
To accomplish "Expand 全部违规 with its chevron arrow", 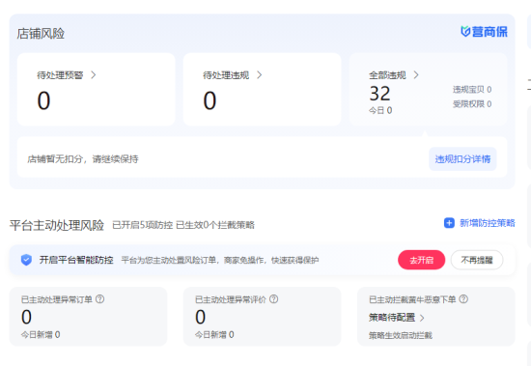I will [x=416, y=75].
